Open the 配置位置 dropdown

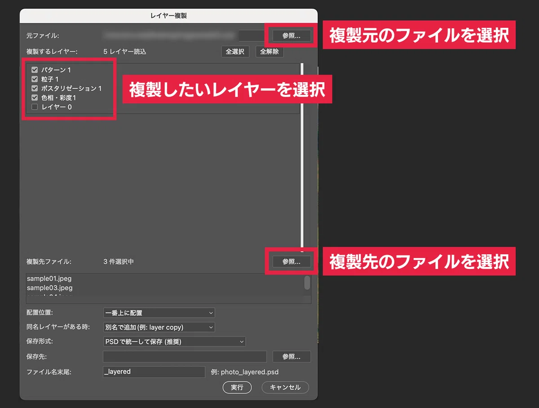(x=159, y=312)
